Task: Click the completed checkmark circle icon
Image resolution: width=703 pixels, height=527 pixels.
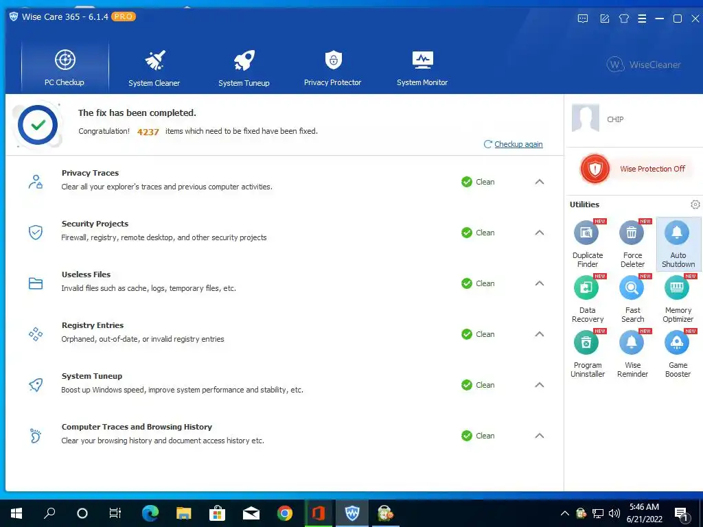Action: [x=38, y=125]
